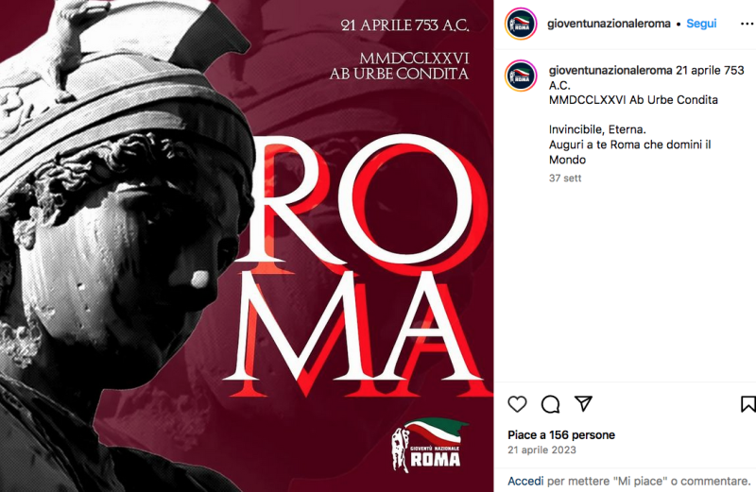The width and height of the screenshot is (756, 492).
Task: Click the avatar beside the caption
Action: click(x=521, y=76)
